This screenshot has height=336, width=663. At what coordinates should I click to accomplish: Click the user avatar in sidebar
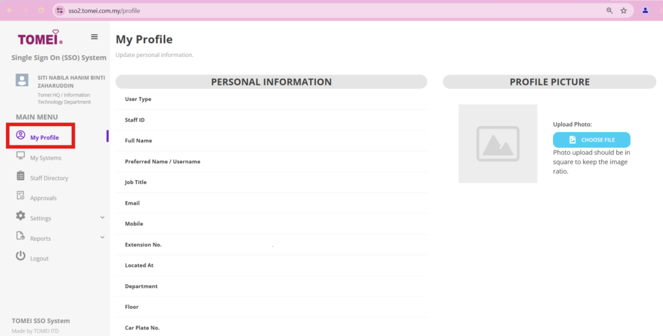[22, 80]
